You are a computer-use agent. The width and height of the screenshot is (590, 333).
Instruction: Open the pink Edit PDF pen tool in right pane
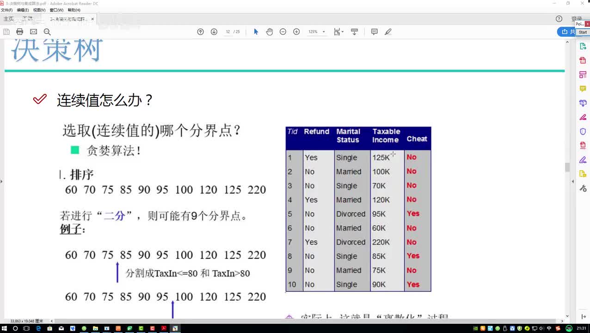tap(583, 117)
